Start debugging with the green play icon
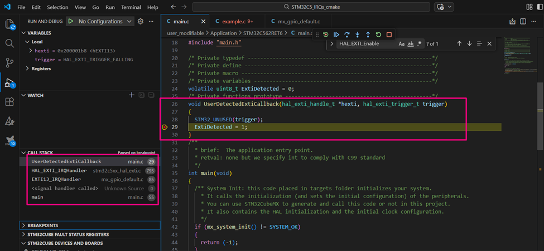 pos(70,22)
